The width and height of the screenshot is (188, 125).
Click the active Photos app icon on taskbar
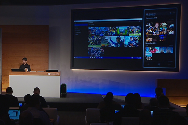pyautogui.click(x=102, y=57)
